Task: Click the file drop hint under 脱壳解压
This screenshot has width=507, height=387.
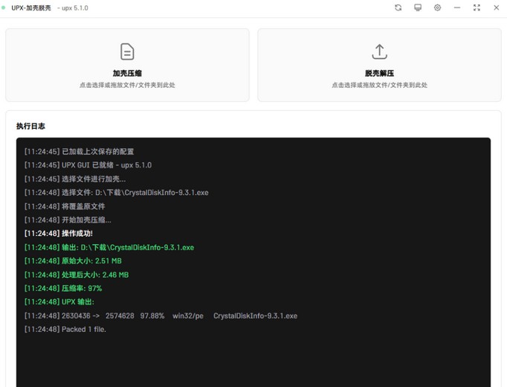Action: point(379,86)
